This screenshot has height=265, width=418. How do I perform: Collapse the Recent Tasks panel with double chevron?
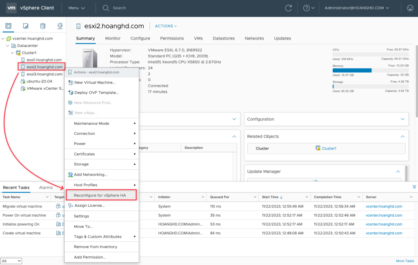coord(414,187)
